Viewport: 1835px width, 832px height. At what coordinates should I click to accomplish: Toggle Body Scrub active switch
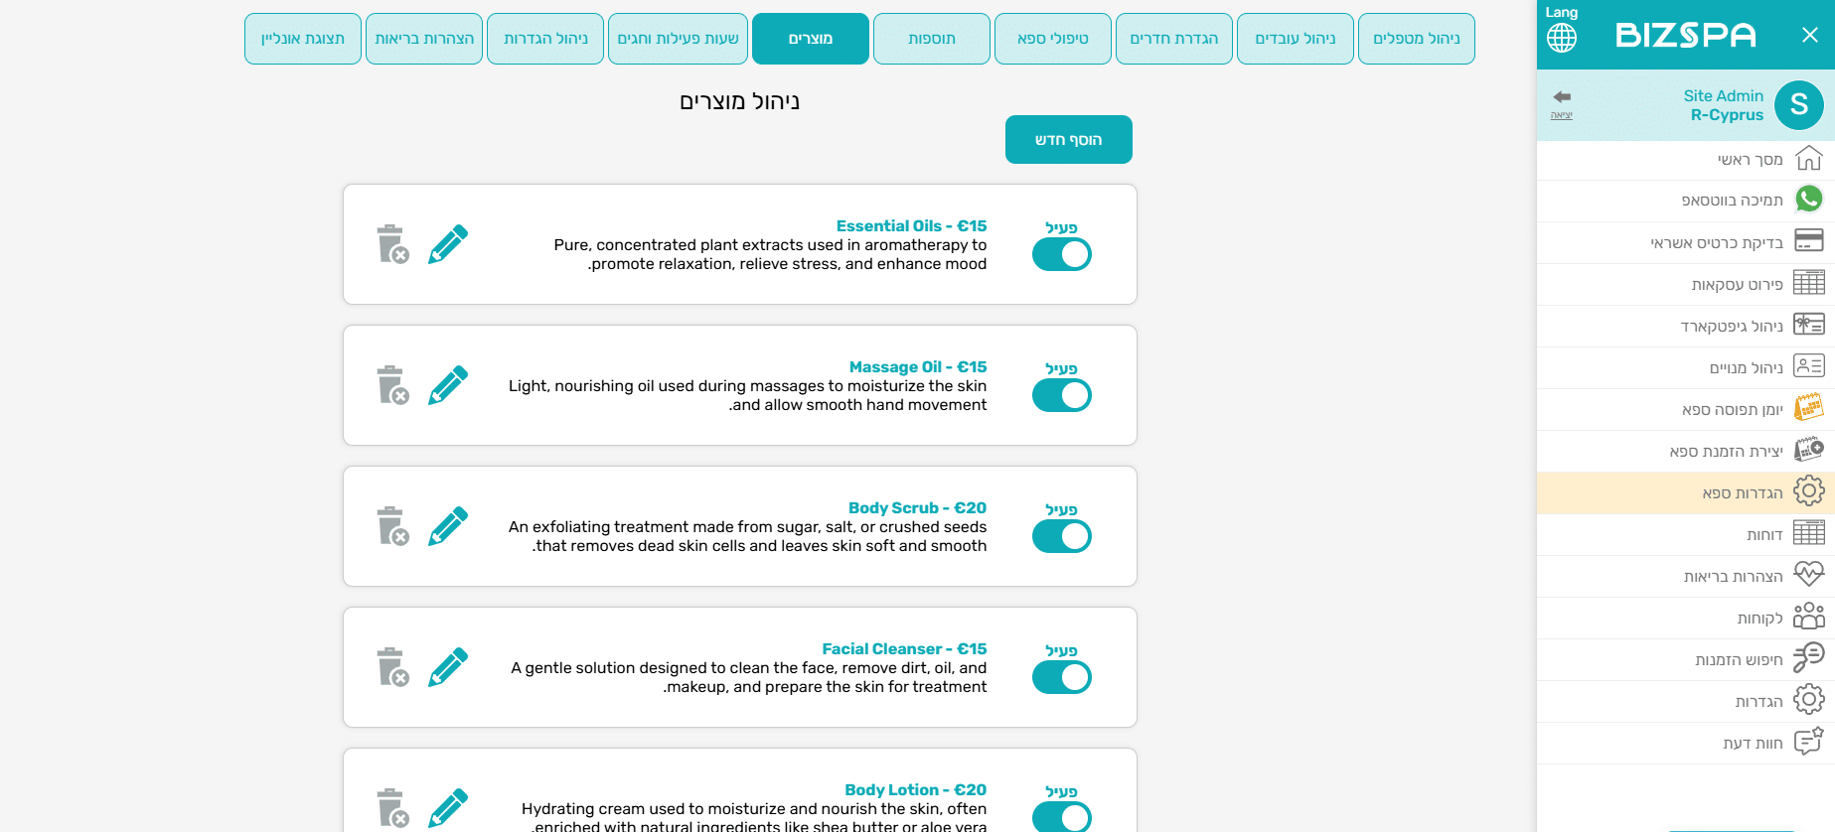(1061, 537)
